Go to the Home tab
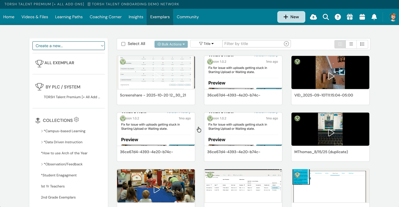The height and width of the screenshot is (207, 399). [9, 17]
